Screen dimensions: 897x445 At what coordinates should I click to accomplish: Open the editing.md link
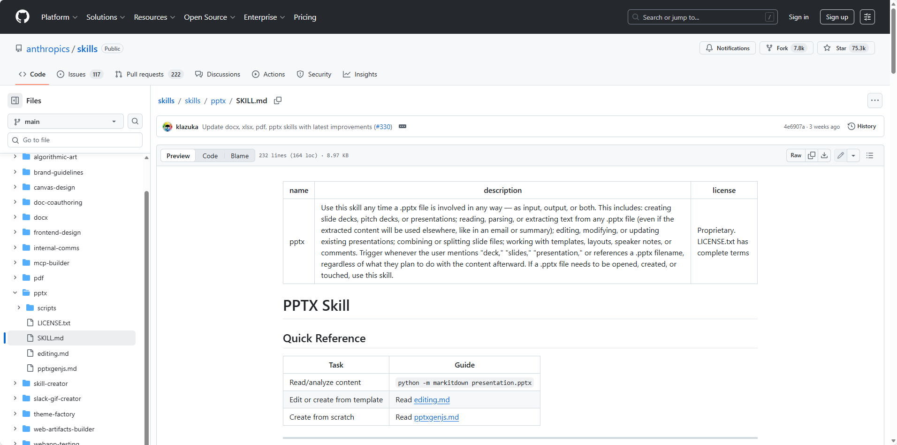click(x=432, y=400)
